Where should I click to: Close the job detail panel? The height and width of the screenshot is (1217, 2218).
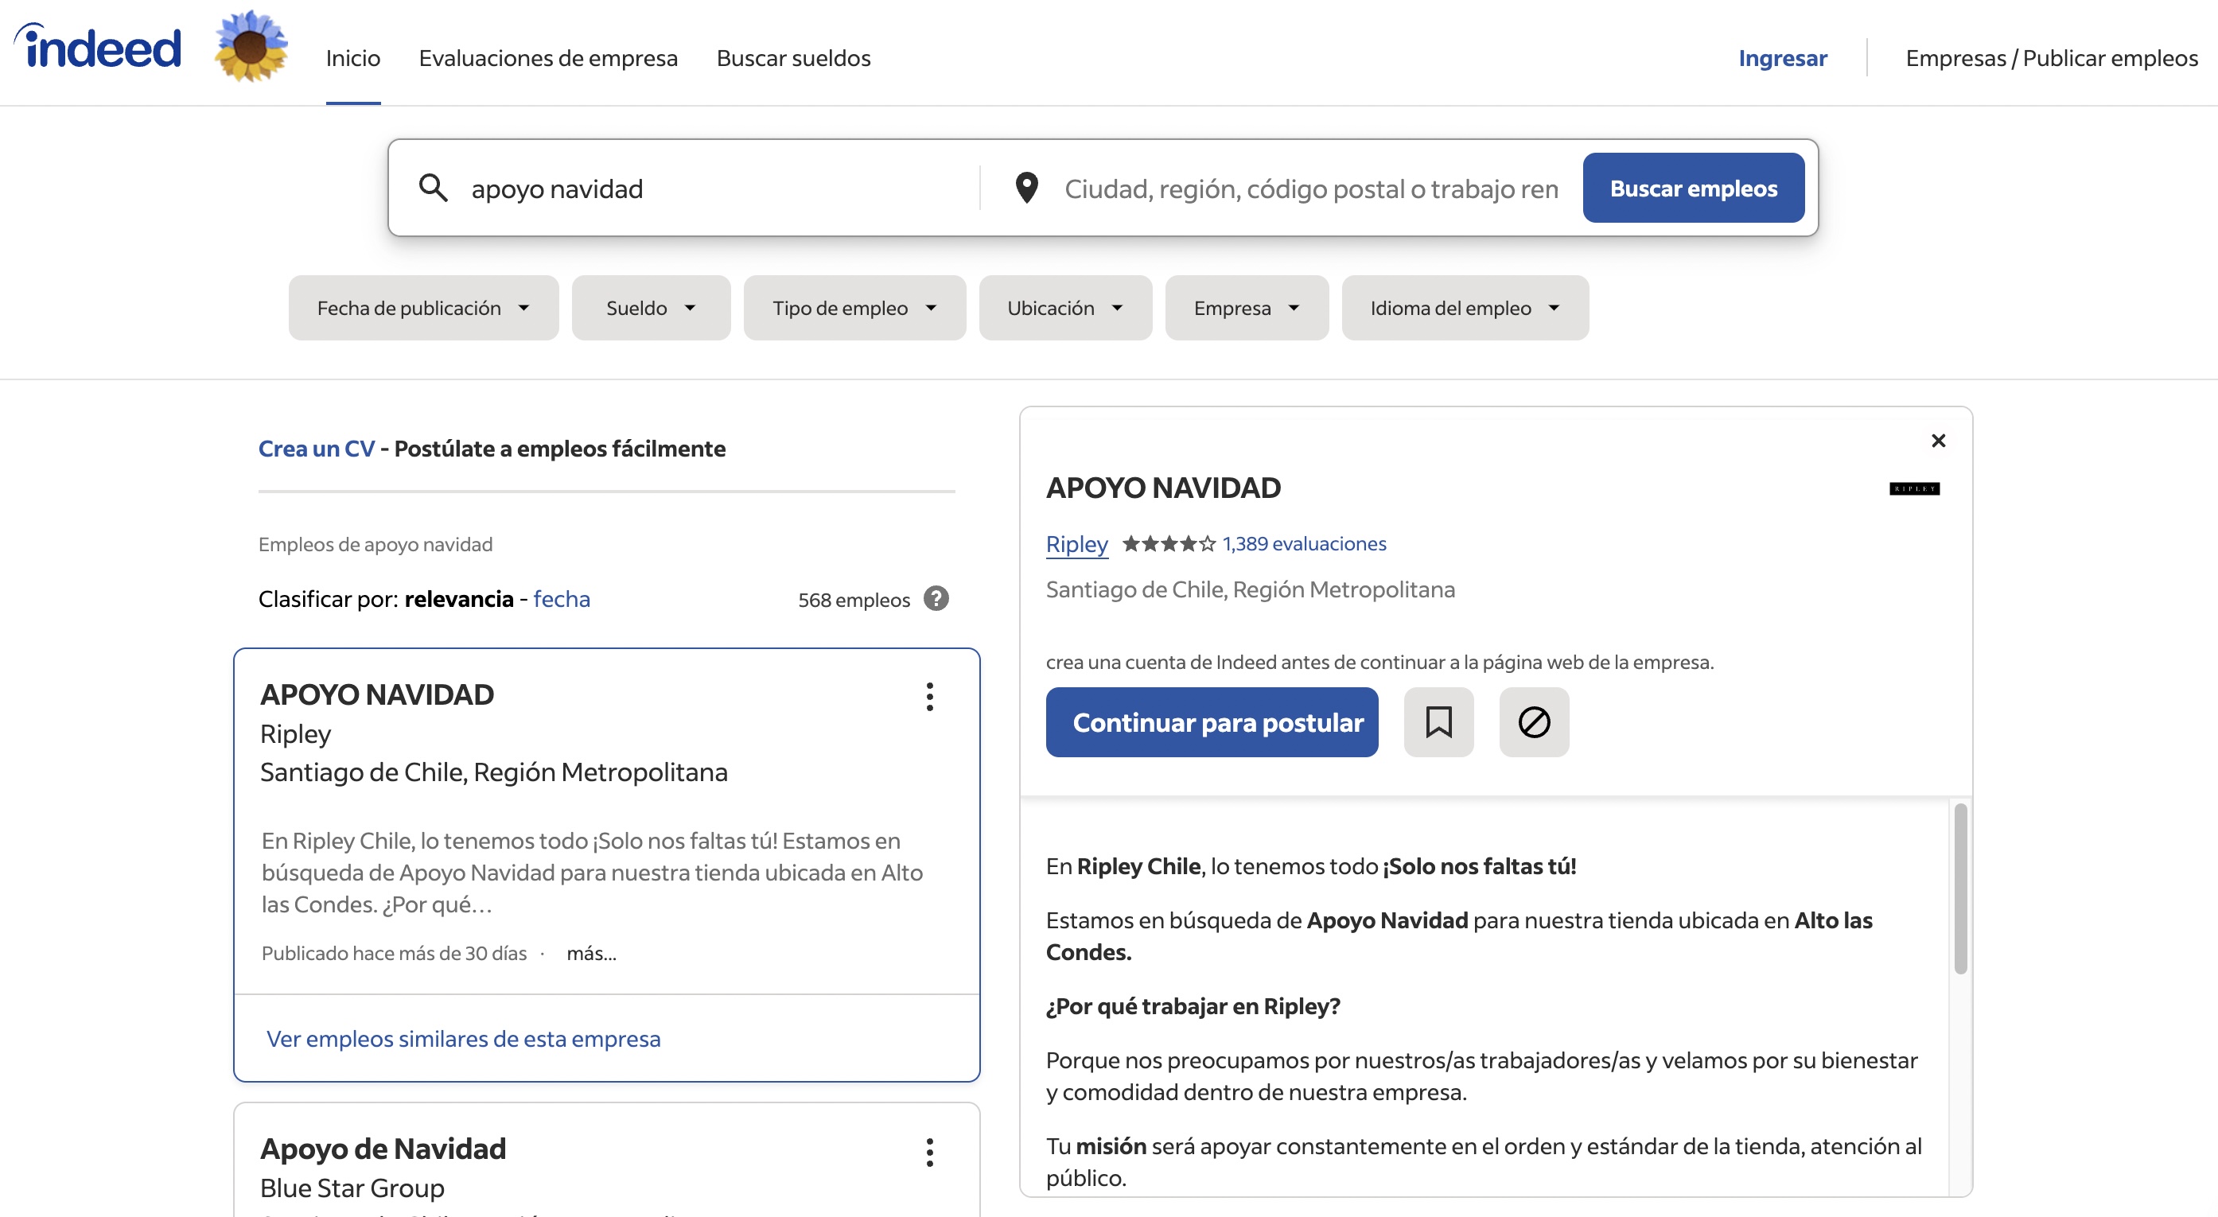1938,441
